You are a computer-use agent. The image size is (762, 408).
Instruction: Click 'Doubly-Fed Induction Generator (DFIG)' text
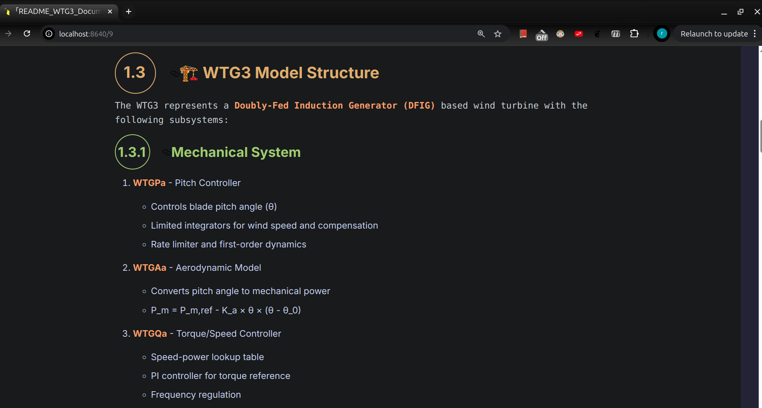coord(334,105)
